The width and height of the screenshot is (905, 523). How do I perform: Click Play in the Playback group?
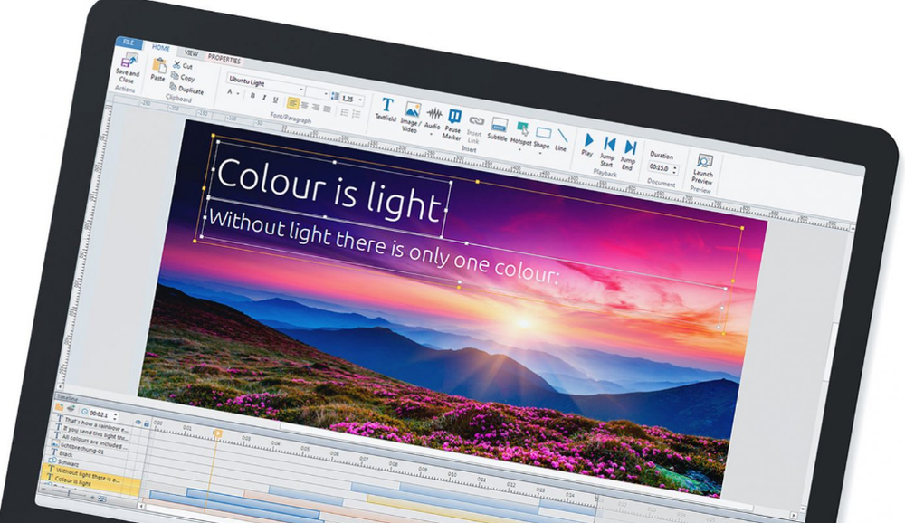click(587, 145)
